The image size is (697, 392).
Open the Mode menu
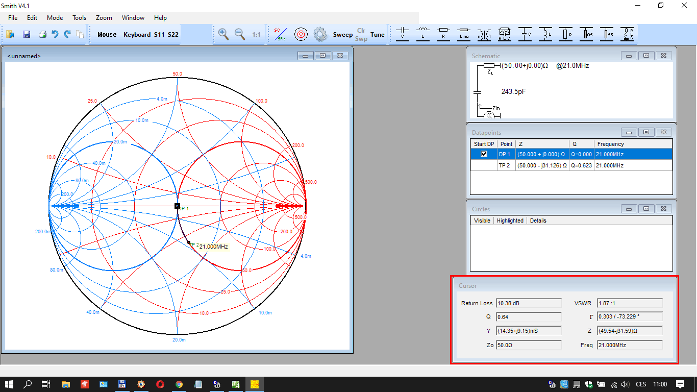point(55,17)
